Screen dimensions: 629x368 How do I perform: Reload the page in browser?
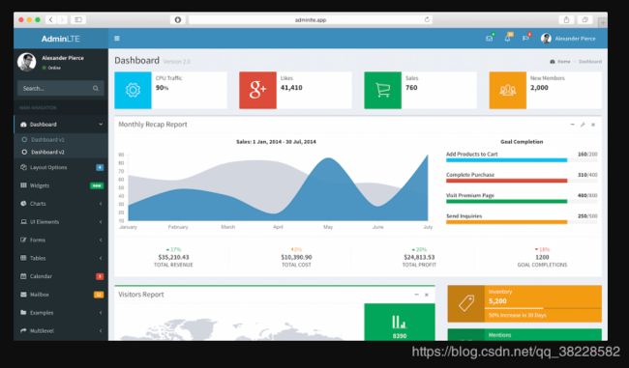427,19
